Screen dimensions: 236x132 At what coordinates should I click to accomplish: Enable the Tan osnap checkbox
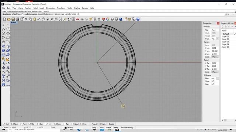(64, 124)
